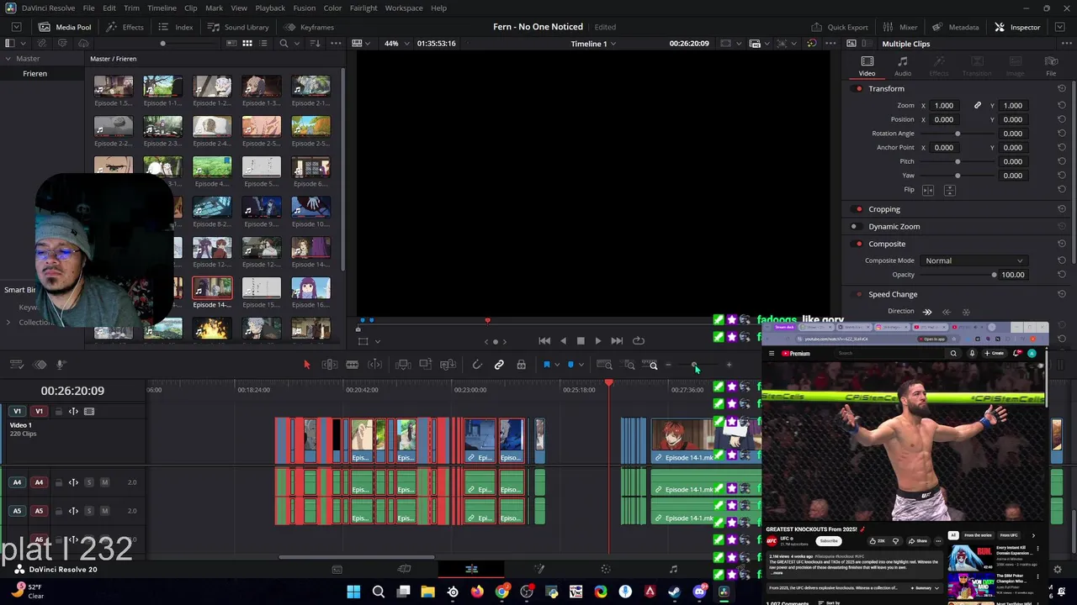Open the Effects panel button
1077x605 pixels.
[x=125, y=27]
